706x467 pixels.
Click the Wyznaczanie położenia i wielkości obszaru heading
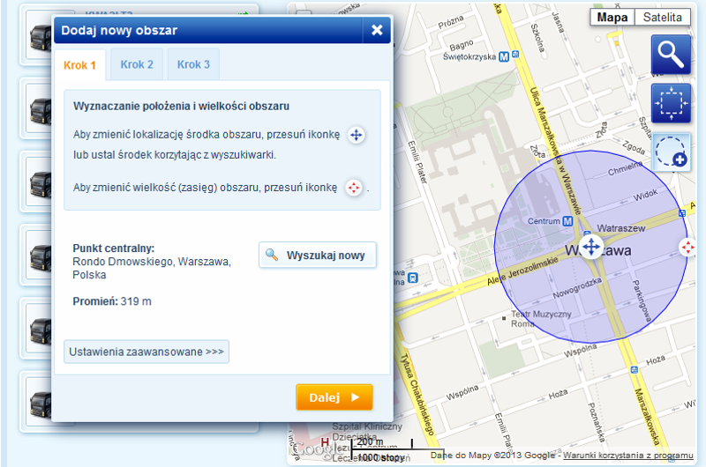click(x=182, y=107)
